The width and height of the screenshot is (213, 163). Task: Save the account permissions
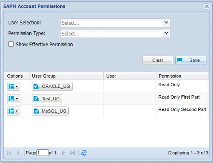[191, 60]
